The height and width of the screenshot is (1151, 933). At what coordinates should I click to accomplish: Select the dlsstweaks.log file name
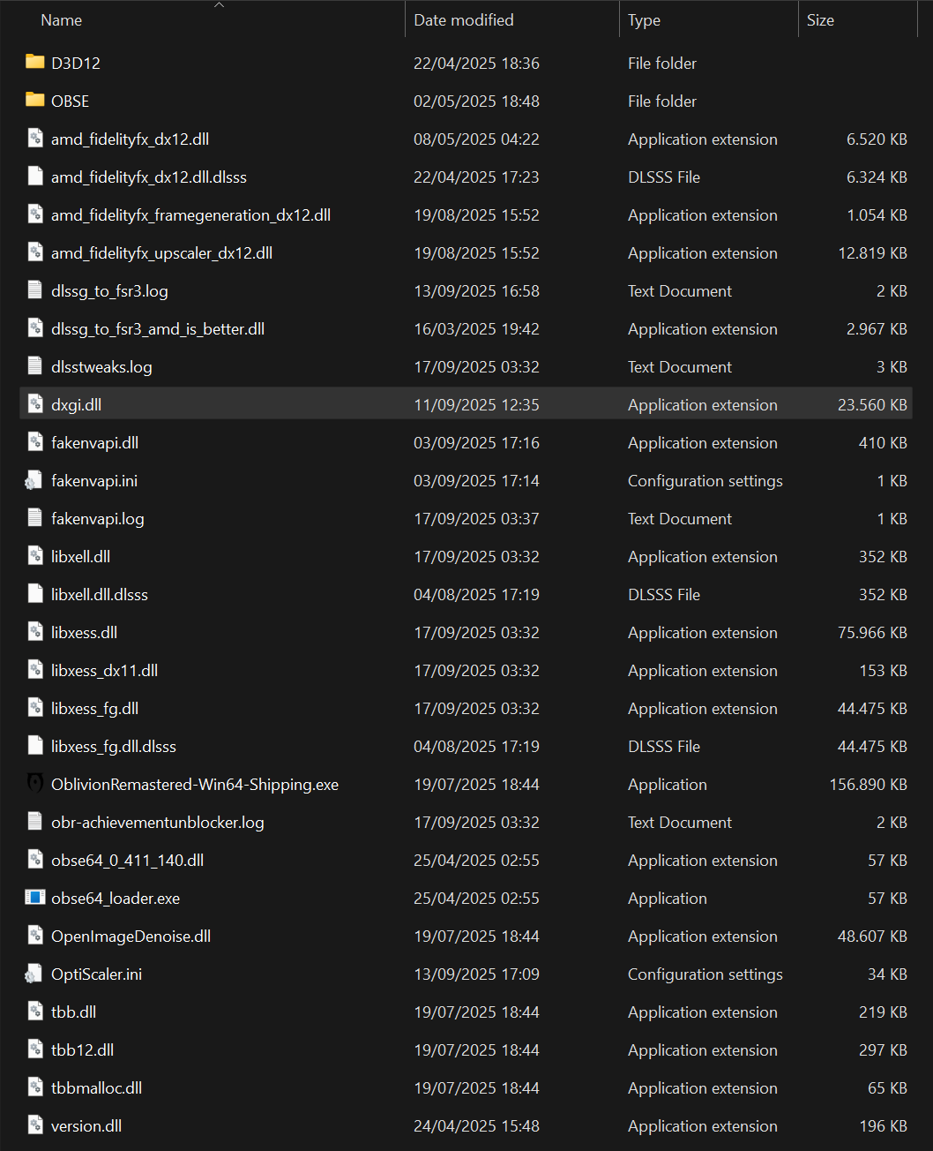click(101, 367)
